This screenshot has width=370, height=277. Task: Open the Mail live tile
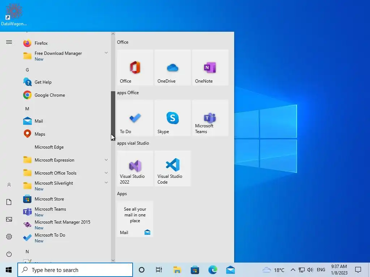coord(135,219)
